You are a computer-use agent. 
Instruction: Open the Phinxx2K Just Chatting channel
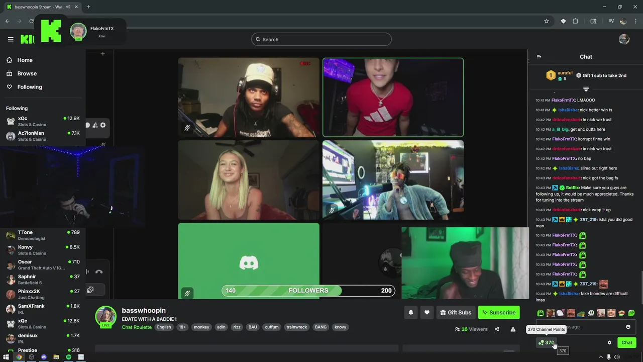click(x=43, y=294)
